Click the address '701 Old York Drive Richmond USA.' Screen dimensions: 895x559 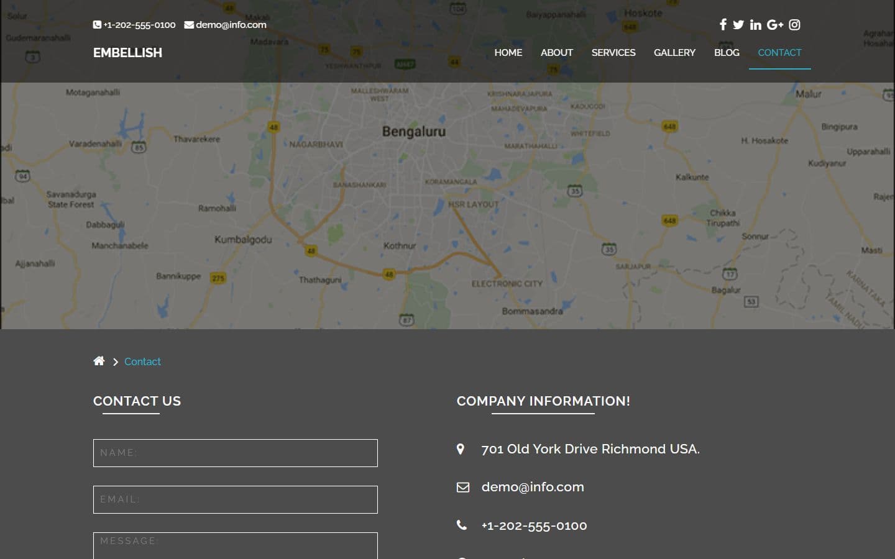pyautogui.click(x=590, y=449)
